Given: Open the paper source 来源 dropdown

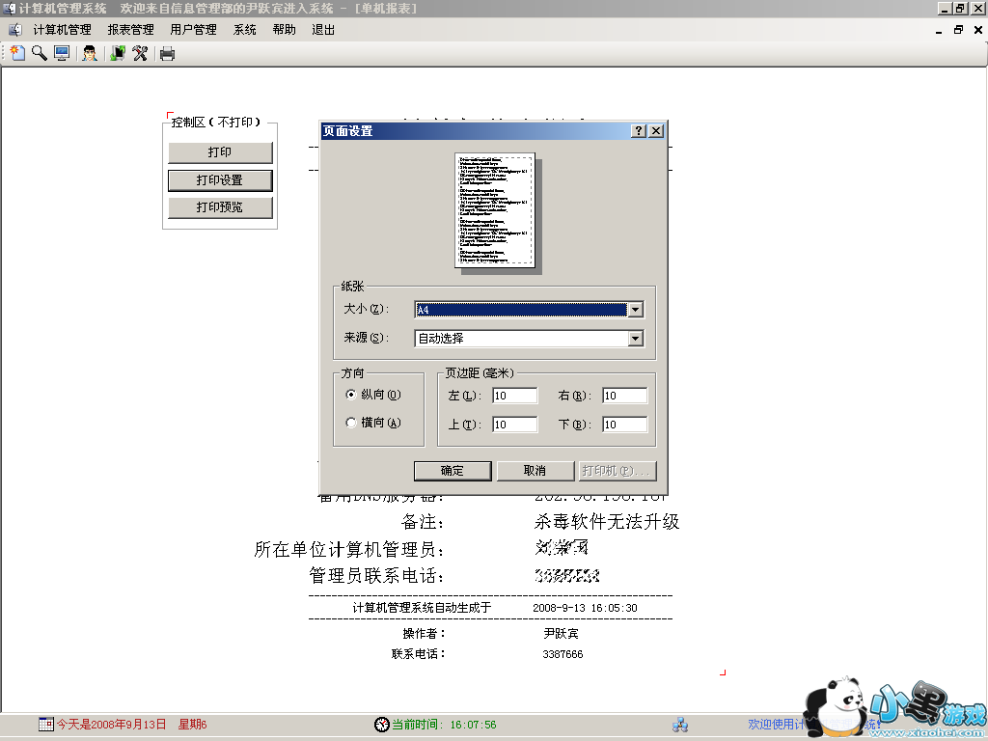Looking at the screenshot, I should [x=635, y=339].
